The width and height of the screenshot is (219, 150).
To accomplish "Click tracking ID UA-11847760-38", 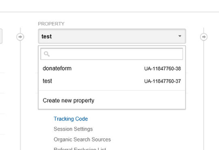I will [163, 69].
